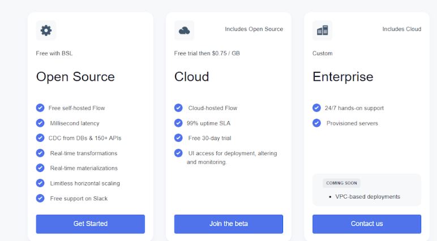Click checkmark beside Free self-hosted Flow

[40, 108]
